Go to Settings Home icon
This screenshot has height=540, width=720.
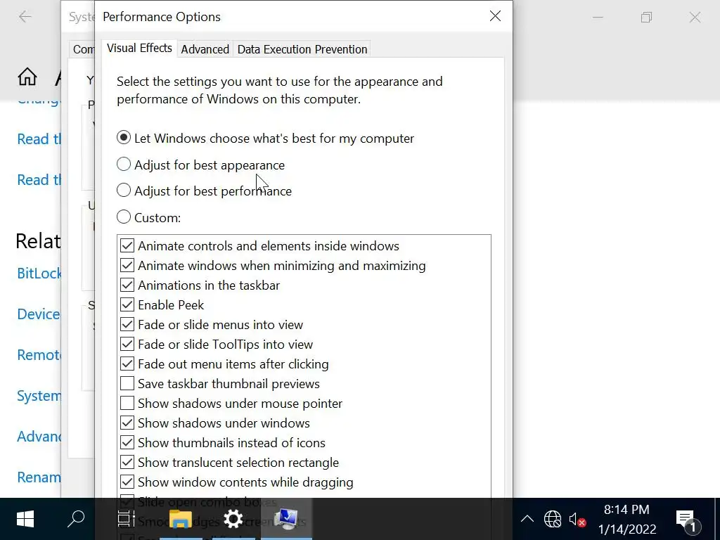[27, 77]
